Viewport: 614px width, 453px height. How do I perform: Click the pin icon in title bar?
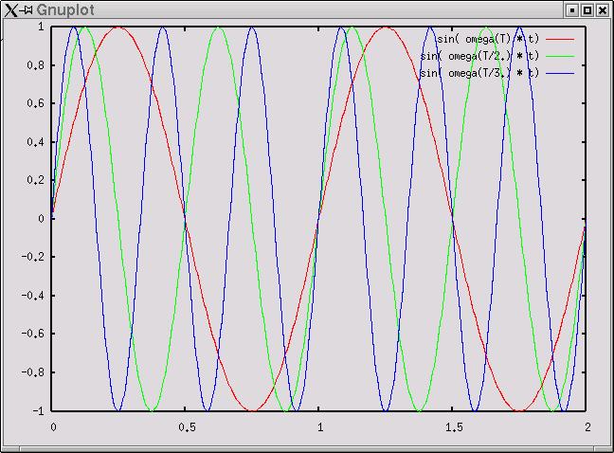27,9
